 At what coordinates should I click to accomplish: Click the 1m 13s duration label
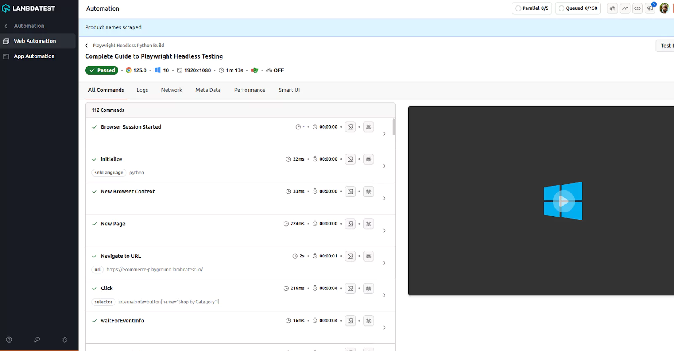coord(231,70)
